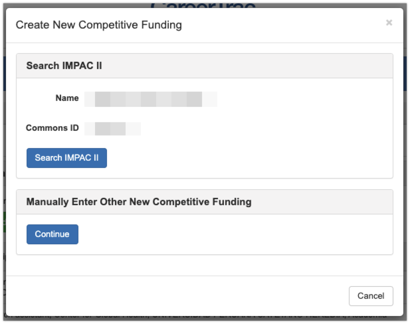Cancel the new competitive funding dialog

click(x=371, y=296)
